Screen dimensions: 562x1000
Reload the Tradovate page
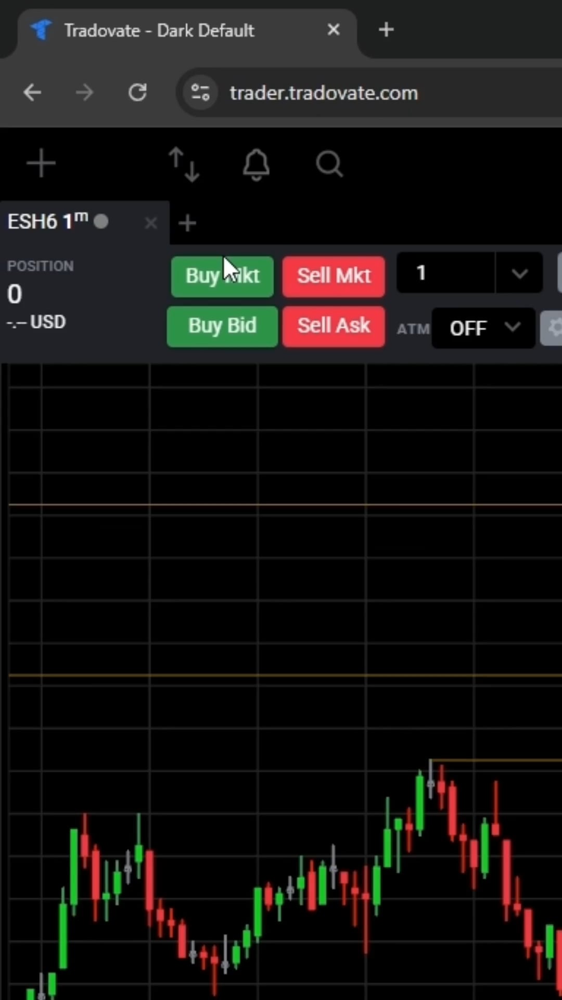click(x=137, y=93)
